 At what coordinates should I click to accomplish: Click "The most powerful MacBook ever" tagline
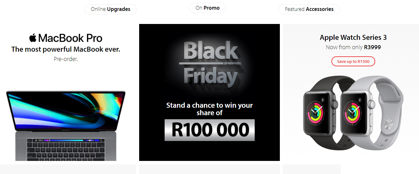(x=66, y=49)
